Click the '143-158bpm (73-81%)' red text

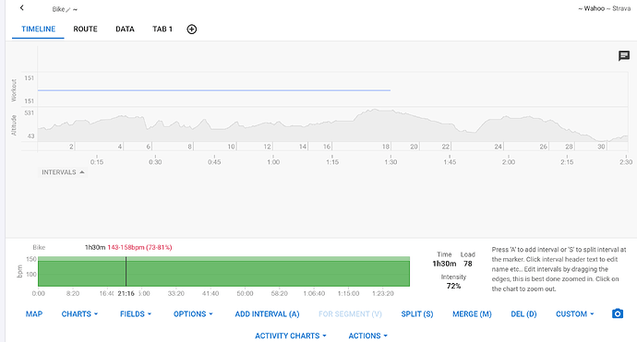coord(139,247)
